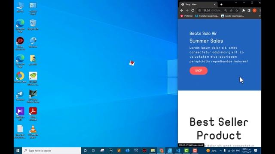The height and width of the screenshot is (154, 275).
Task: Open the Pinterest bookmark
Action: coord(186,16)
